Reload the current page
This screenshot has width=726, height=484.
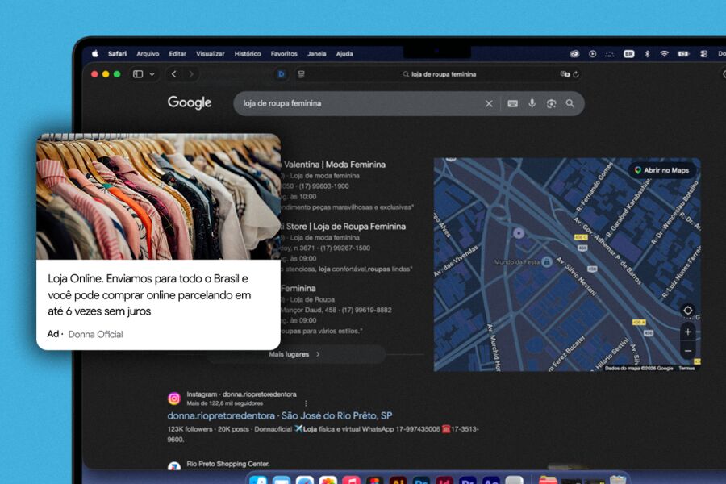point(575,74)
